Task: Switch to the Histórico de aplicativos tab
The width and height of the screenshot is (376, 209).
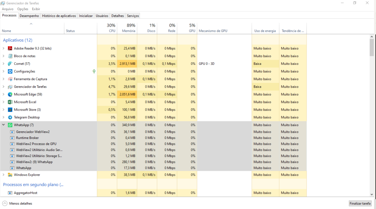Action: (x=59, y=16)
